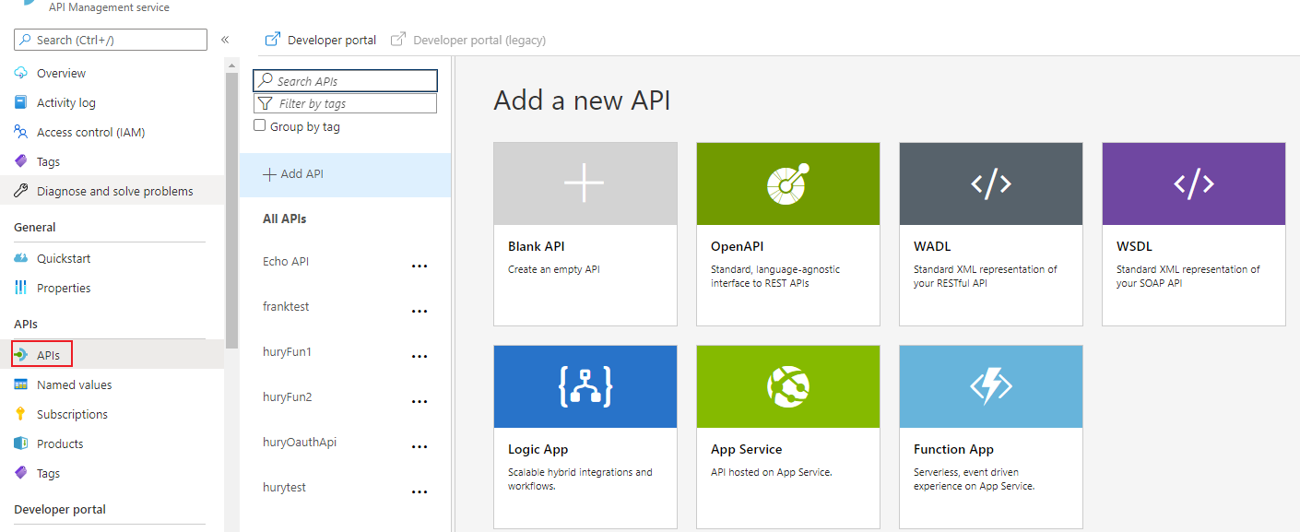
Task: Choose the WADL code icon tile
Action: 991,183
